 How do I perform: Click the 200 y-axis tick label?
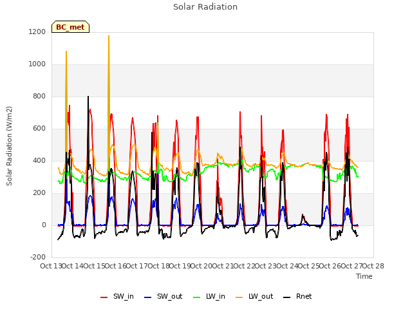tap(39, 193)
